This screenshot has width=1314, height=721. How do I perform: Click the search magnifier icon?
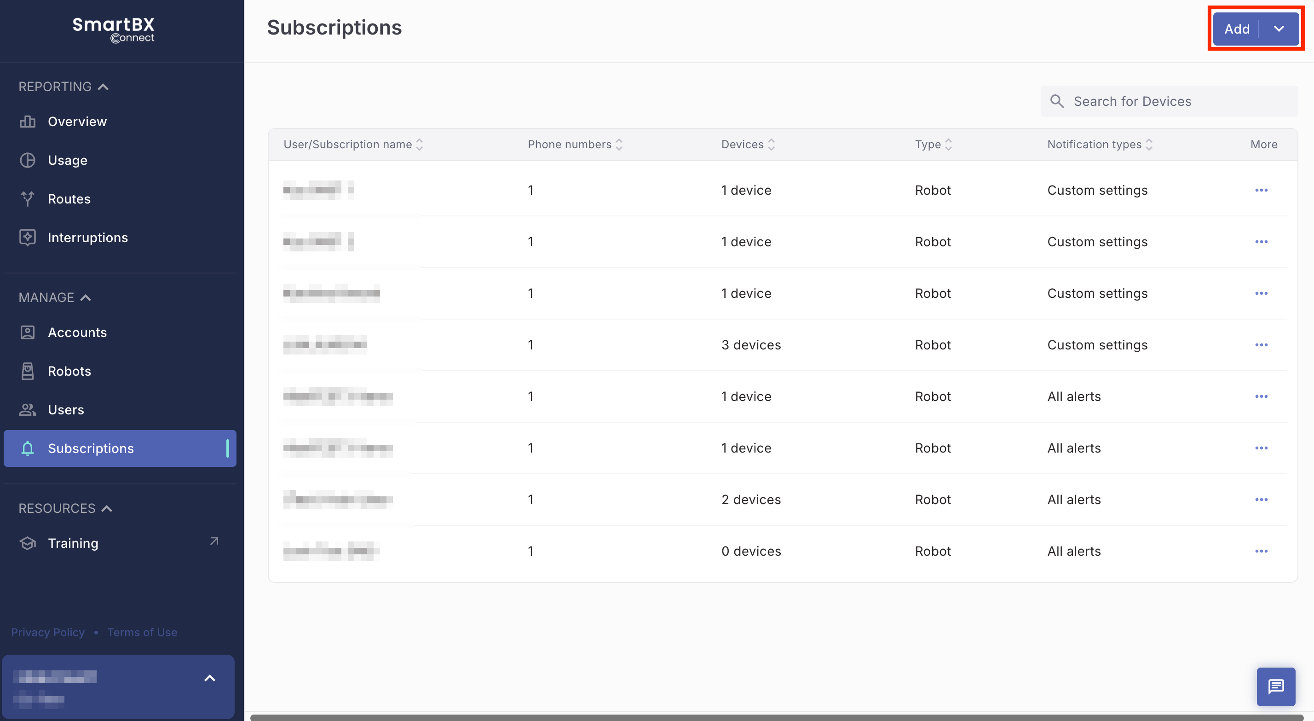[x=1056, y=101]
